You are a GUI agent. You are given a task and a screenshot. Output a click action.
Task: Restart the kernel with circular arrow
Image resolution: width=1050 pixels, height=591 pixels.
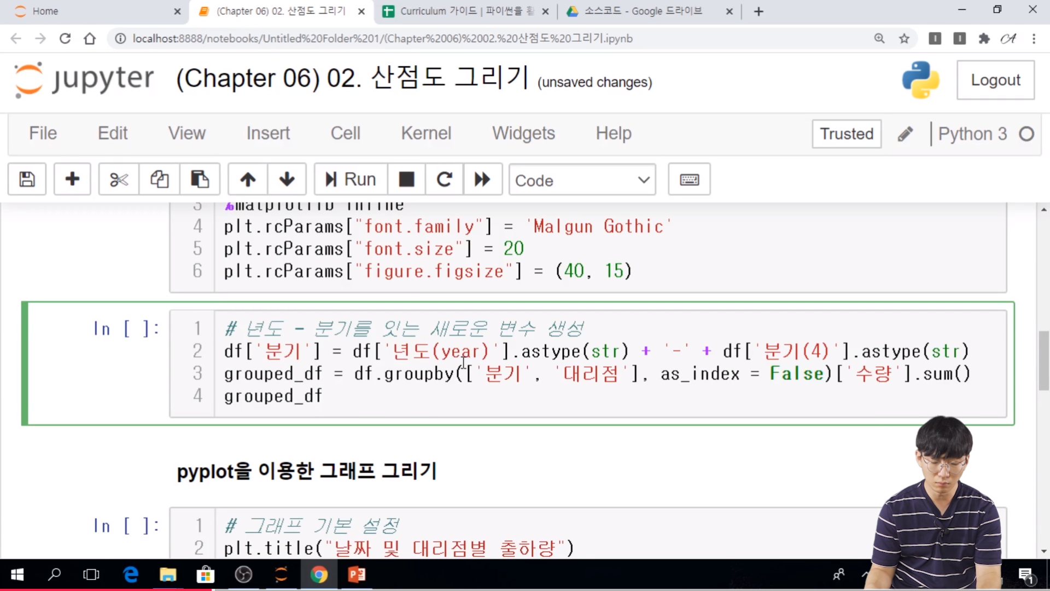click(444, 179)
